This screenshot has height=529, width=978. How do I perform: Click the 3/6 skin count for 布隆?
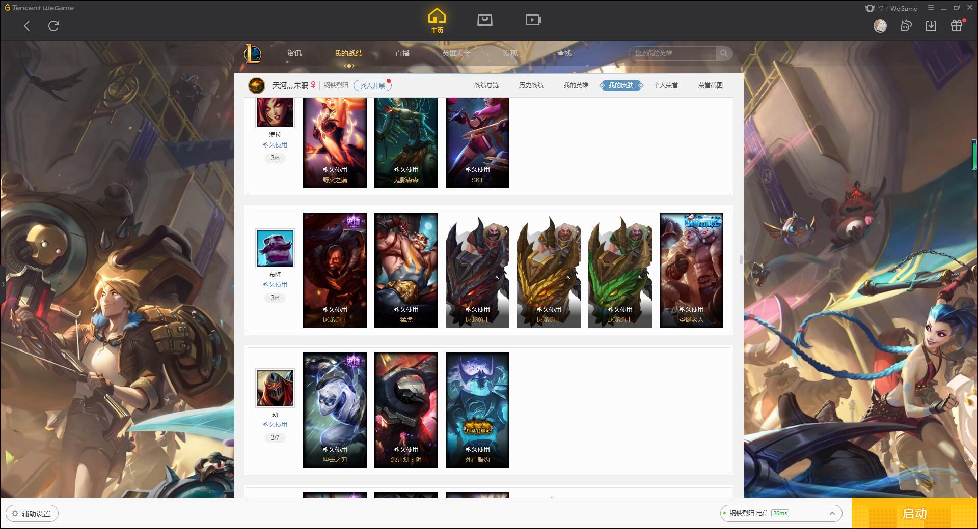click(275, 298)
